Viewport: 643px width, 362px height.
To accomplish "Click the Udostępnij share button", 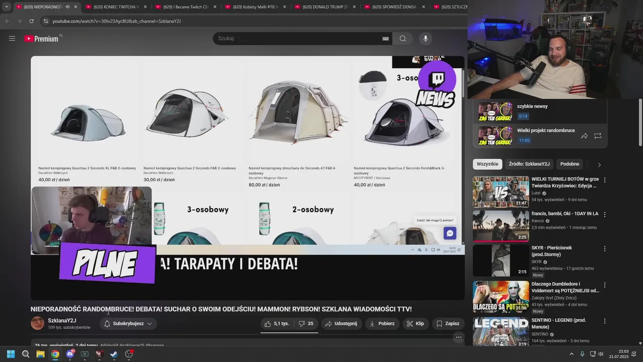I will [x=341, y=324].
